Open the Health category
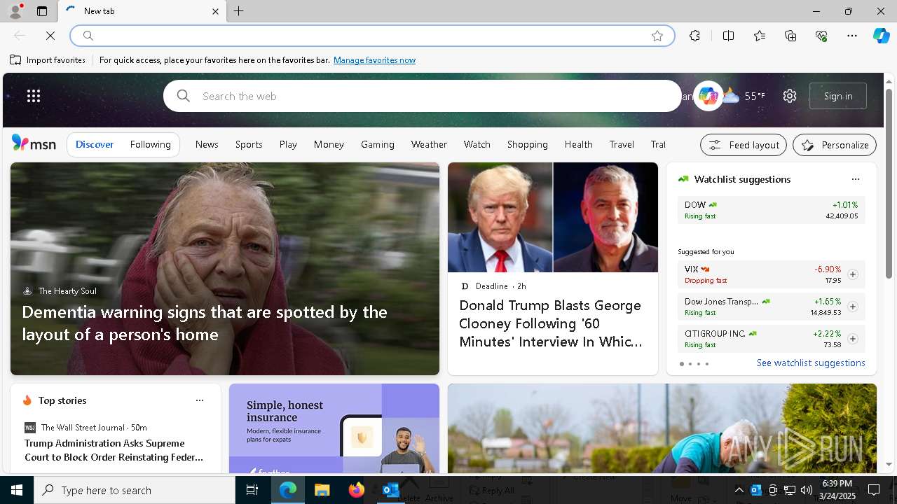This screenshot has width=897, height=504. coord(579,144)
